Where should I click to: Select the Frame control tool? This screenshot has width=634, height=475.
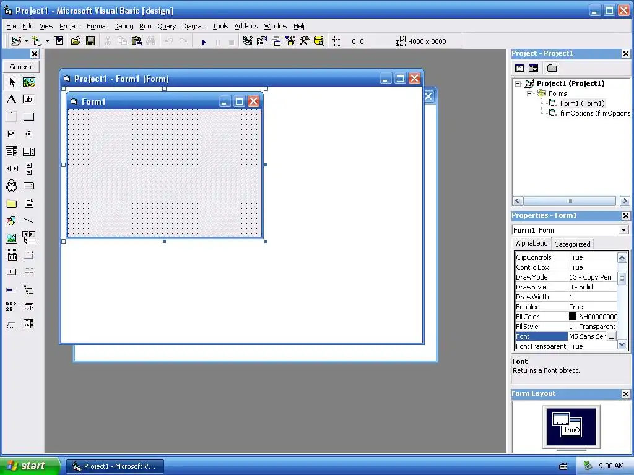tap(12, 117)
